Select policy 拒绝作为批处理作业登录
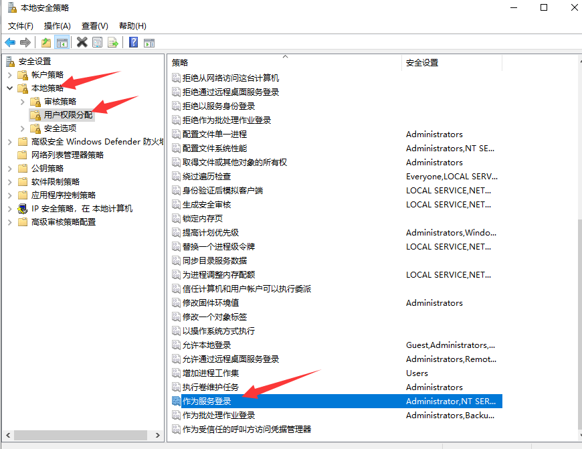This screenshot has width=582, height=449. [226, 120]
